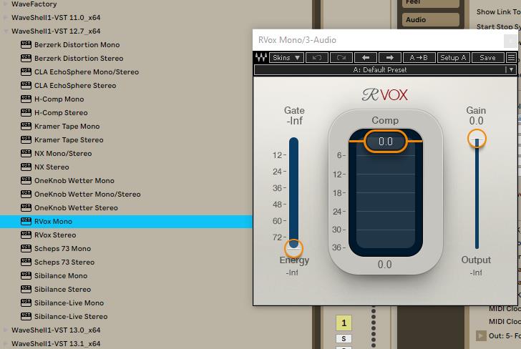Select Sibilance-Live Mono plugin
Viewport: 521px width, 349px height.
(x=69, y=303)
